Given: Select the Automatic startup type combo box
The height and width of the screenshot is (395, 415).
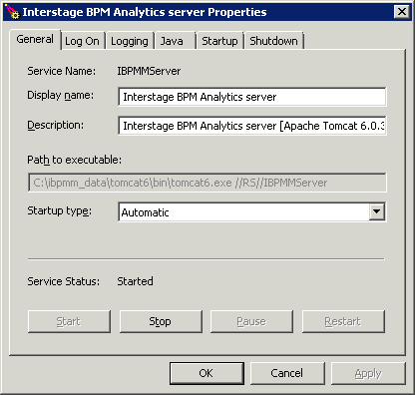Looking at the screenshot, I should point(252,211).
